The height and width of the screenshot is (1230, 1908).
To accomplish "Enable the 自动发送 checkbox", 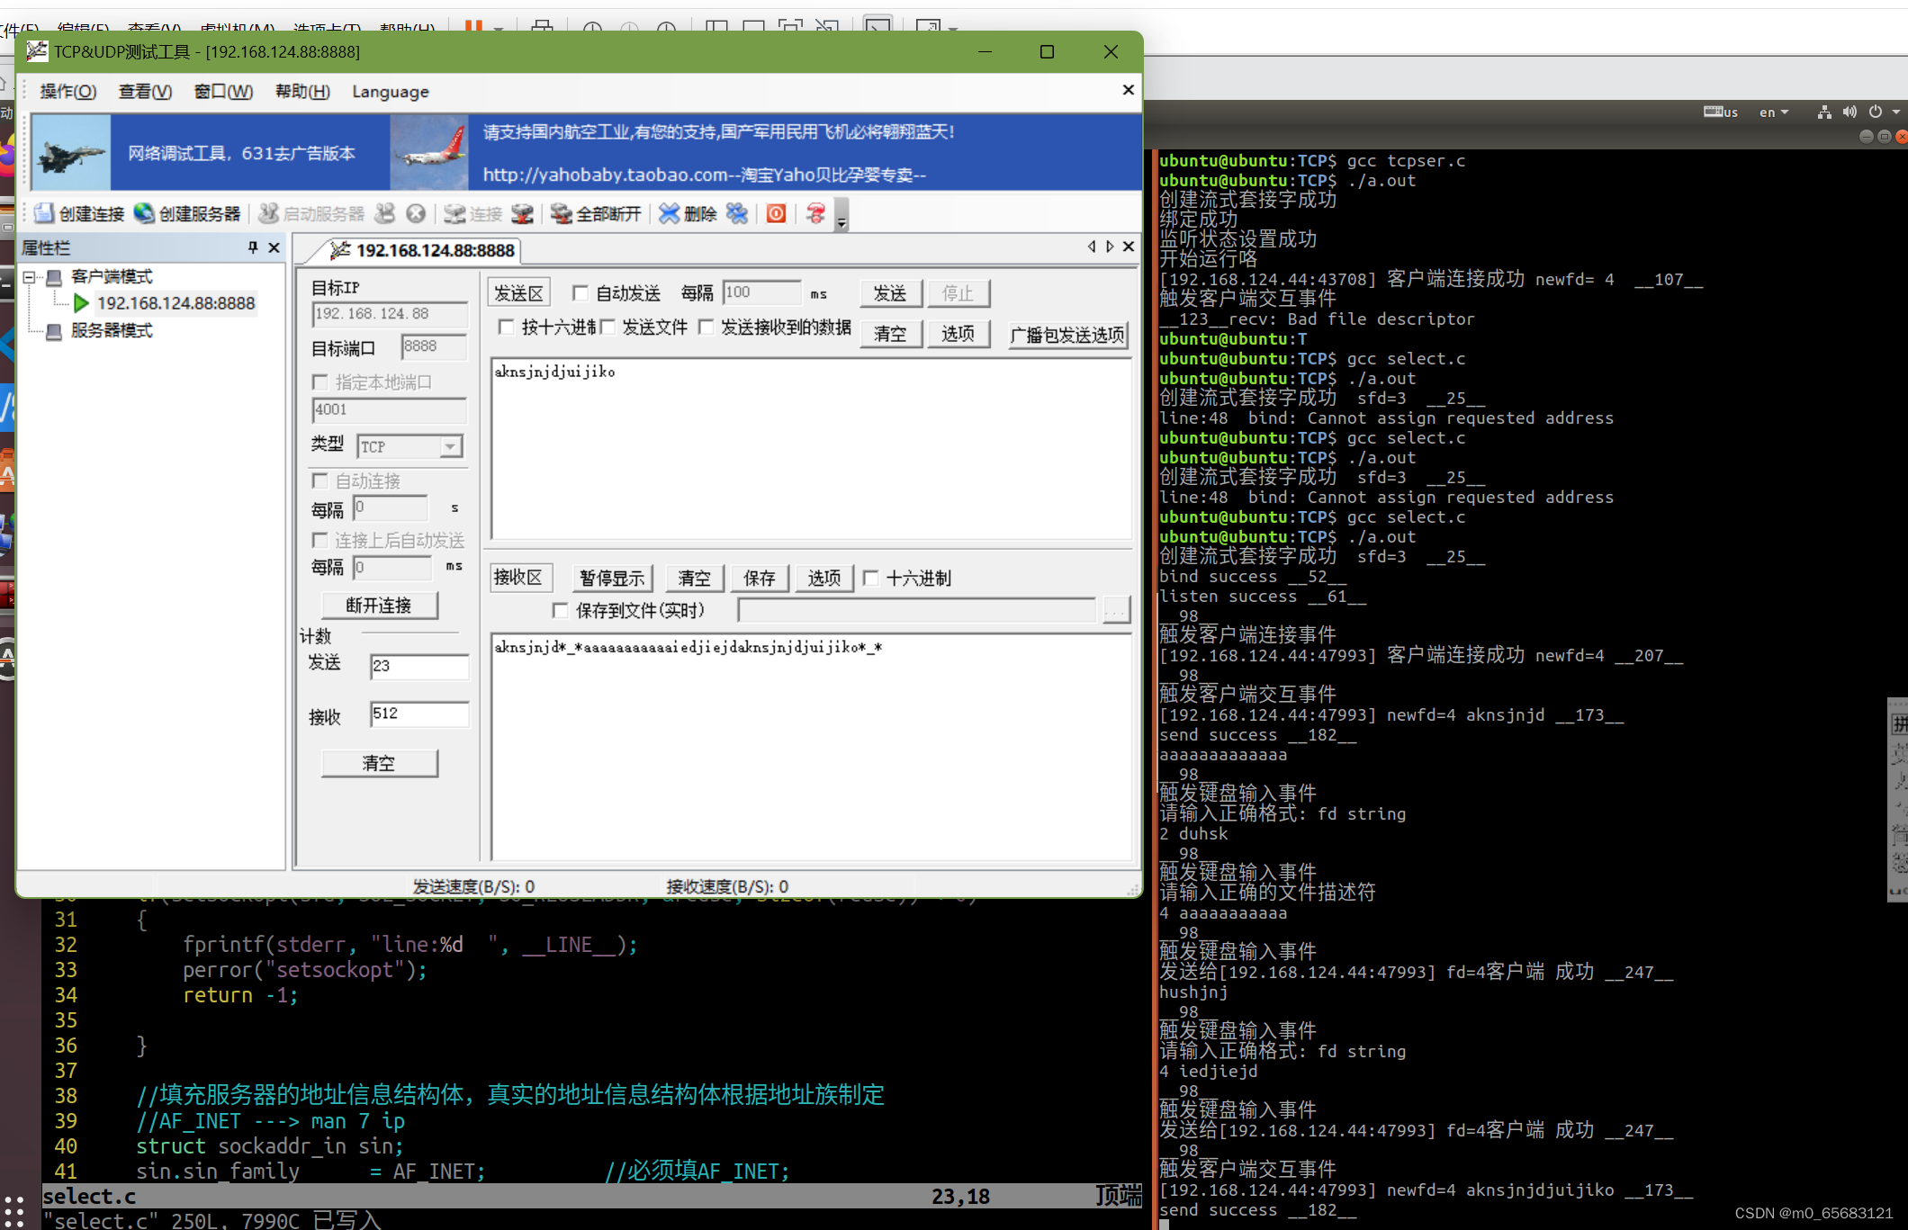I will pos(580,292).
